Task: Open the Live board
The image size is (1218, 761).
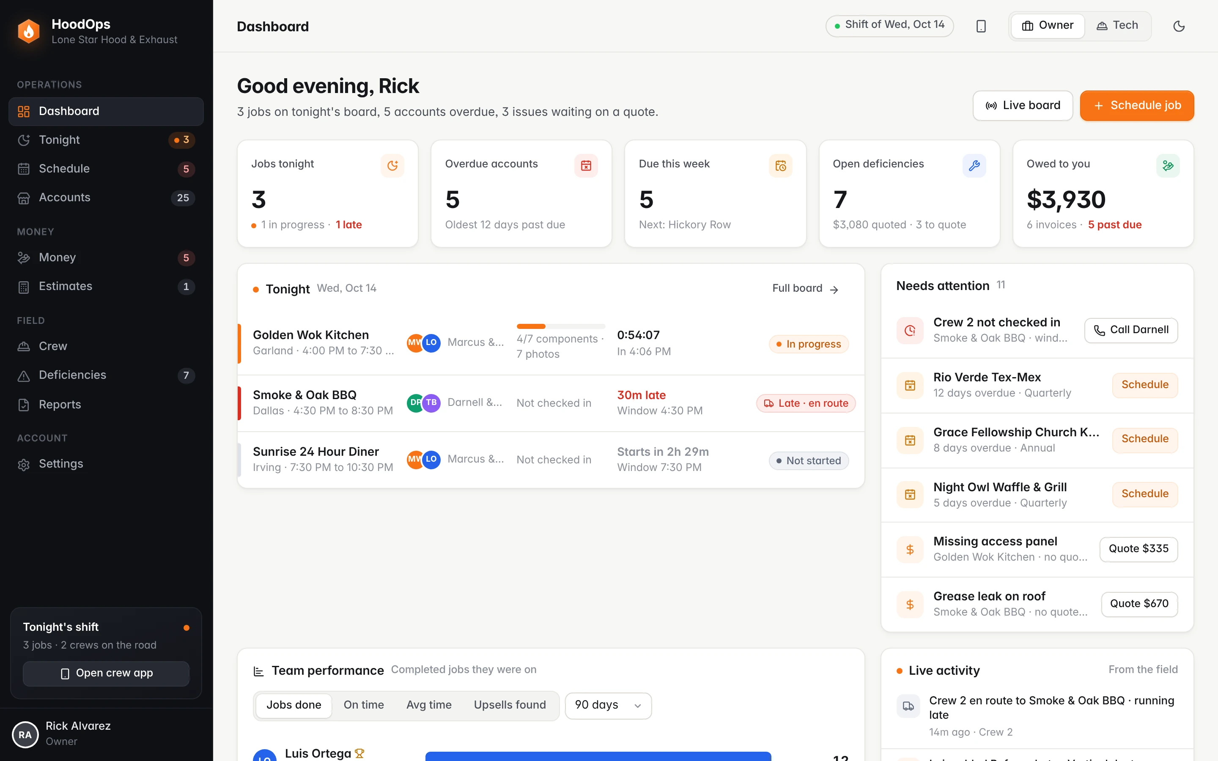Action: point(1023,106)
